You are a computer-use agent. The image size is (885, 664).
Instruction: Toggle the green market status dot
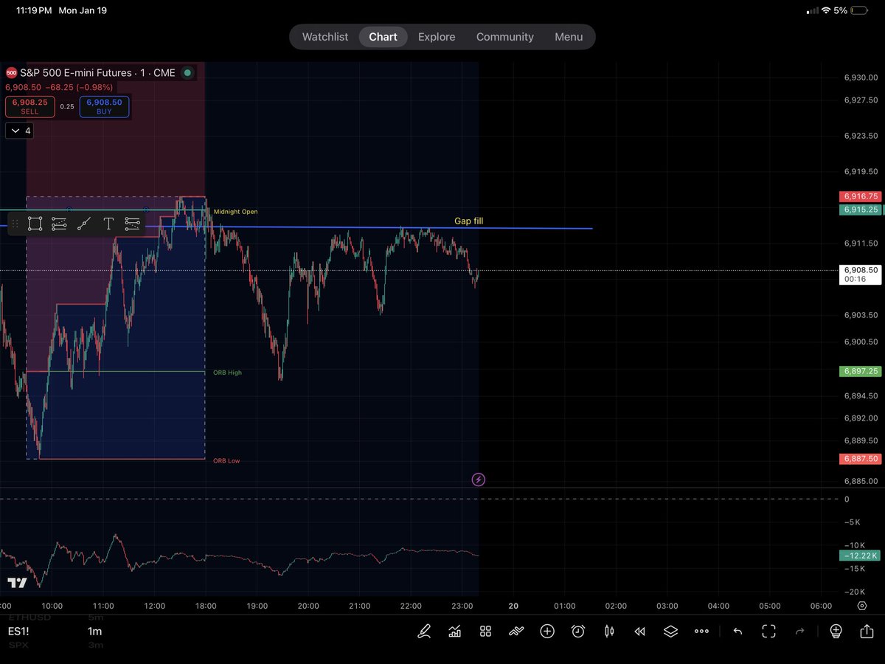[x=187, y=72]
